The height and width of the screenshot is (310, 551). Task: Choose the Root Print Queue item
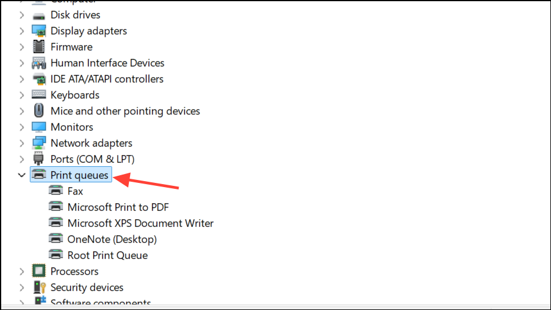(x=107, y=255)
